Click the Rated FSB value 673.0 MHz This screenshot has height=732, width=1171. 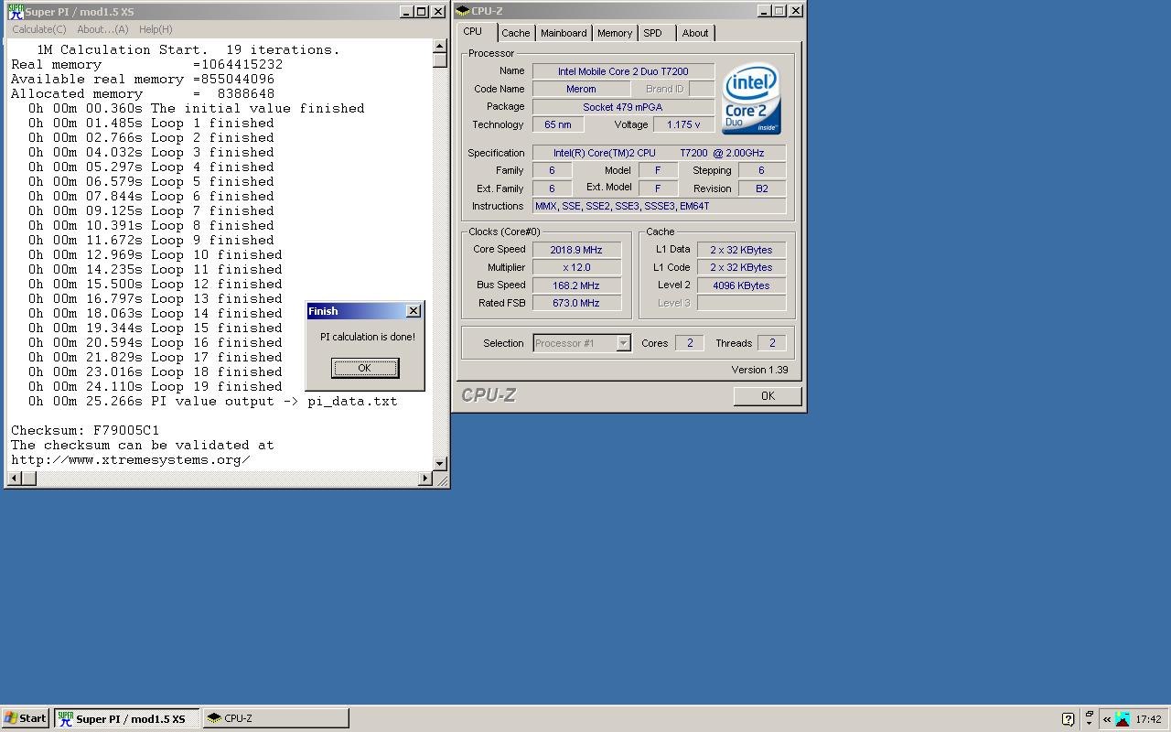click(x=576, y=303)
